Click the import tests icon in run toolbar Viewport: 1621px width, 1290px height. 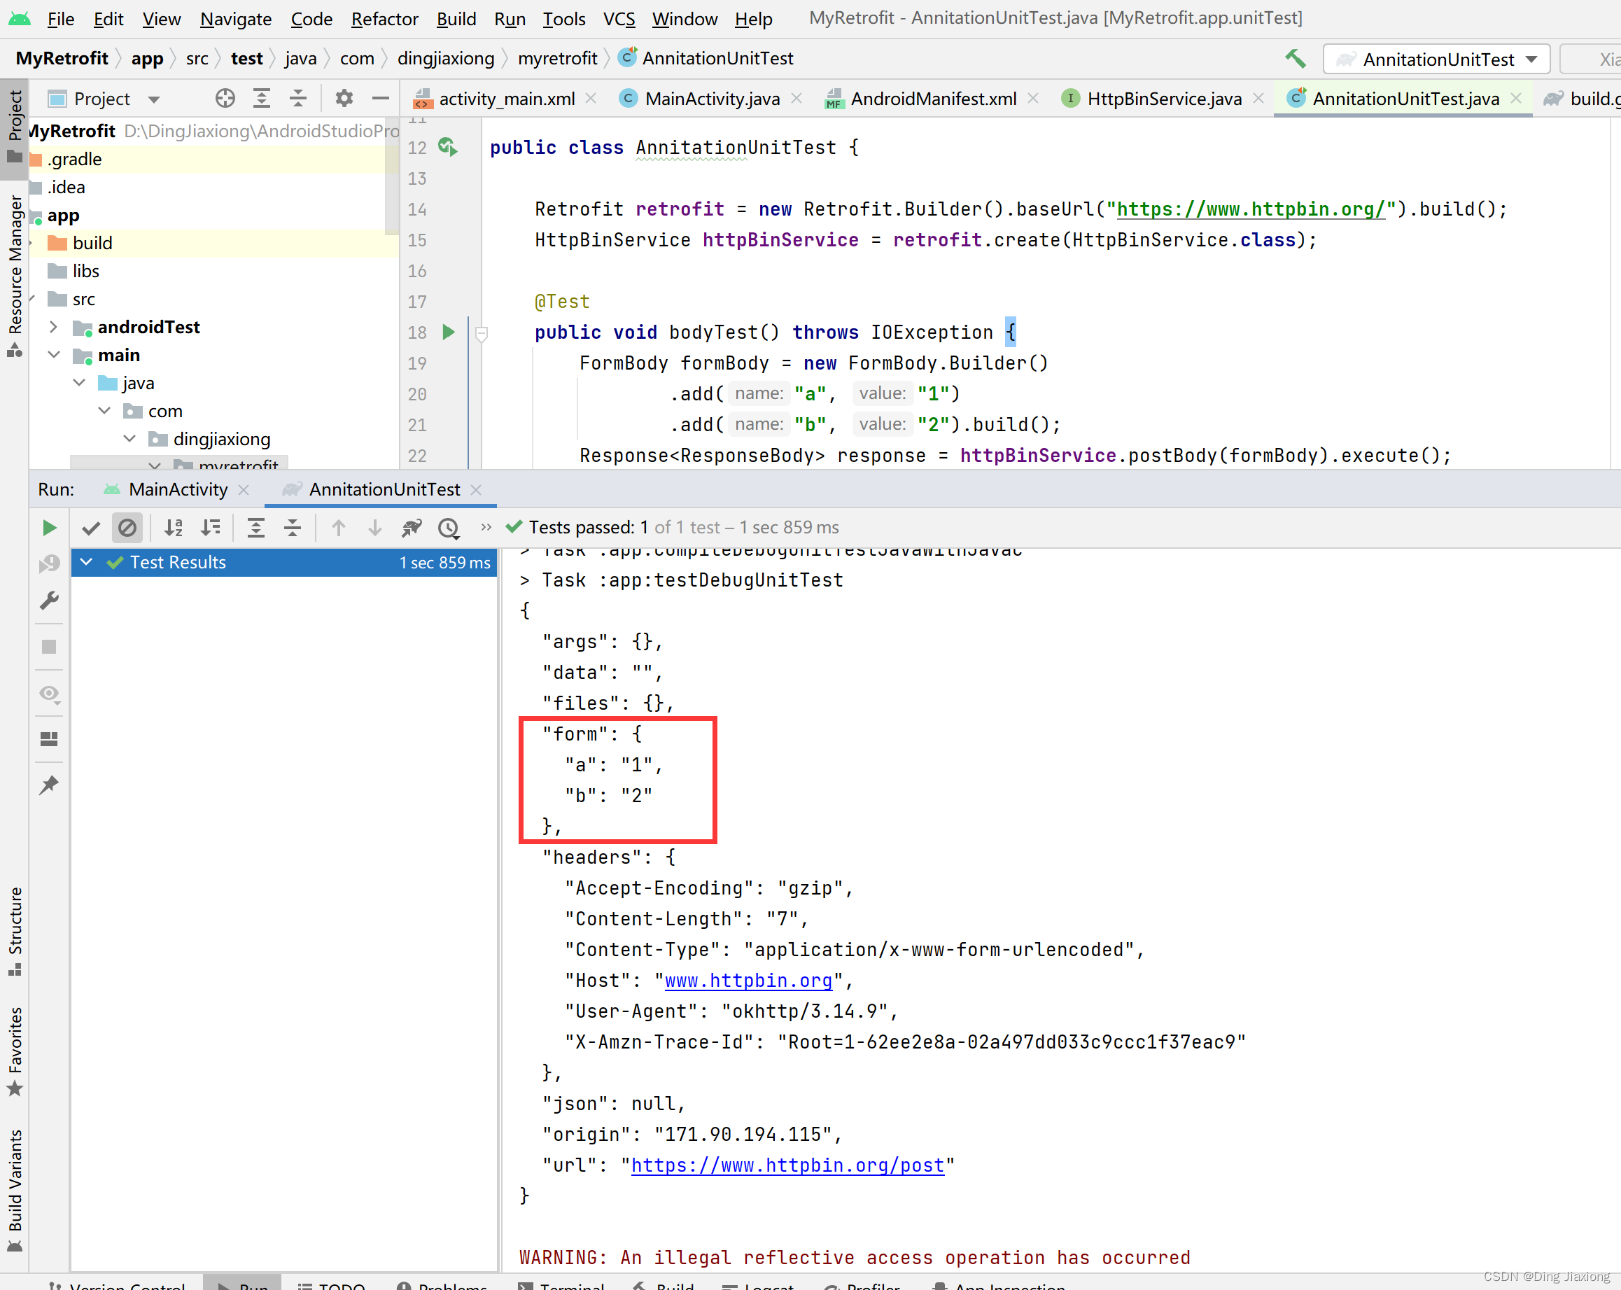coord(412,528)
